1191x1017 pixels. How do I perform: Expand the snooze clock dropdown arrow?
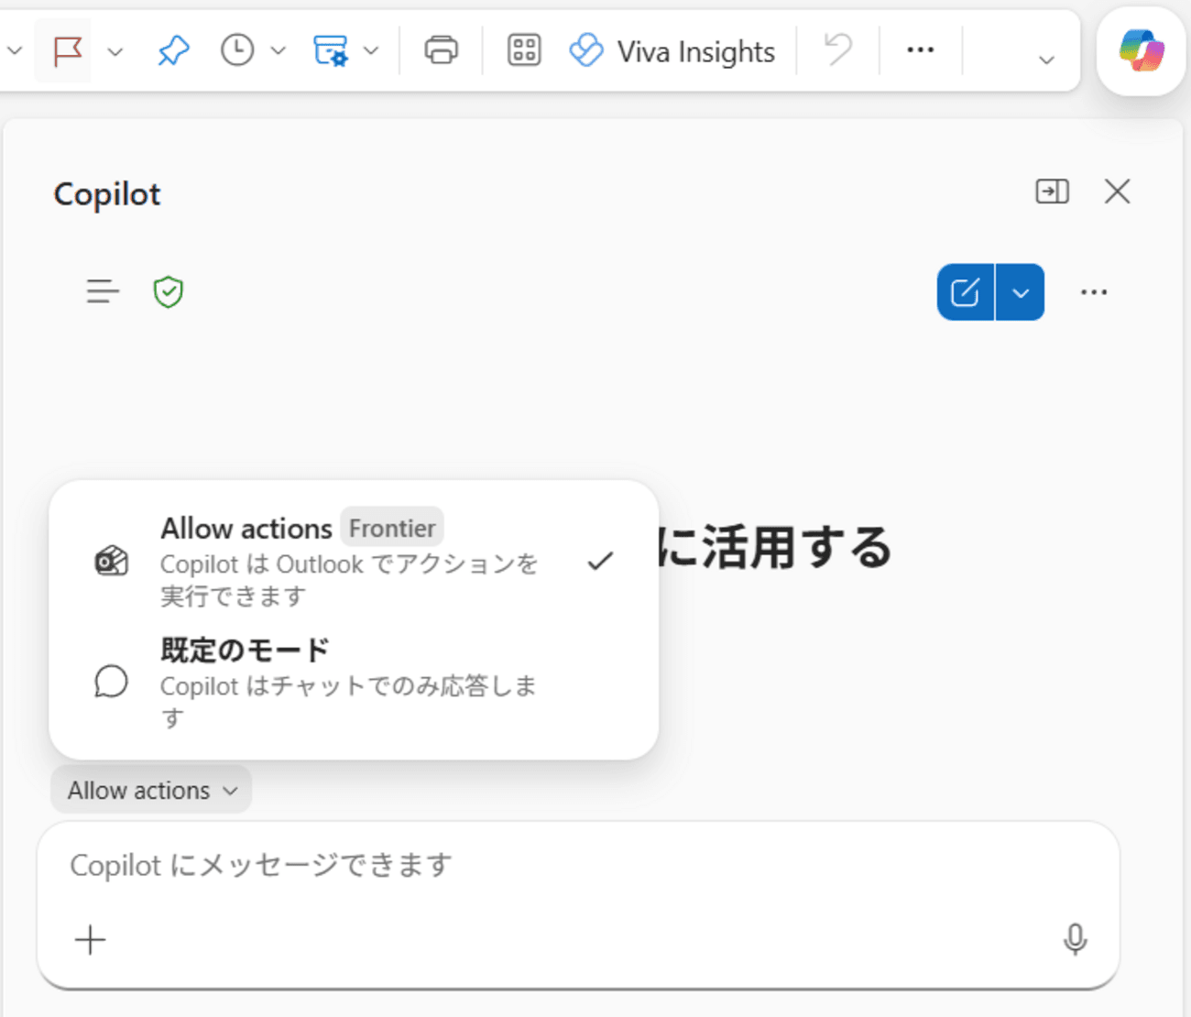click(x=279, y=51)
